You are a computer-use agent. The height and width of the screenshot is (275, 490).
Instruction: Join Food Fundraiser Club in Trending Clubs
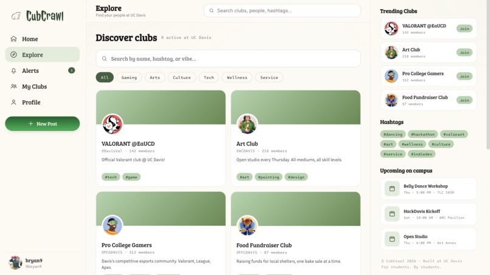click(x=464, y=100)
